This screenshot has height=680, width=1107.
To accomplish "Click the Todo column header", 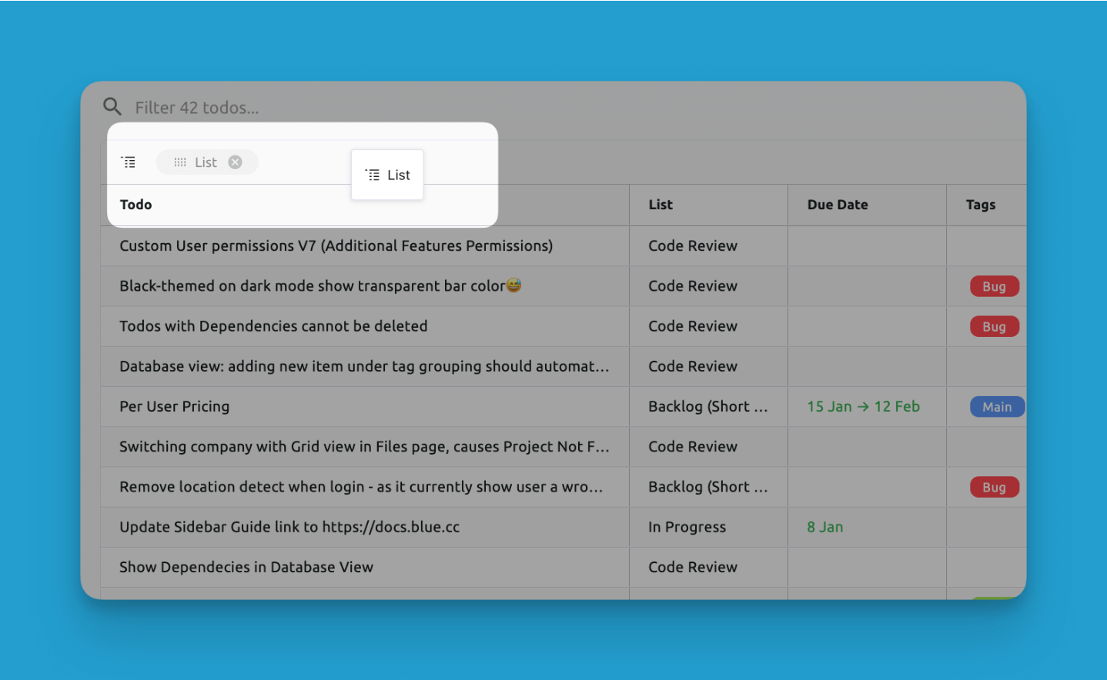I will (136, 205).
